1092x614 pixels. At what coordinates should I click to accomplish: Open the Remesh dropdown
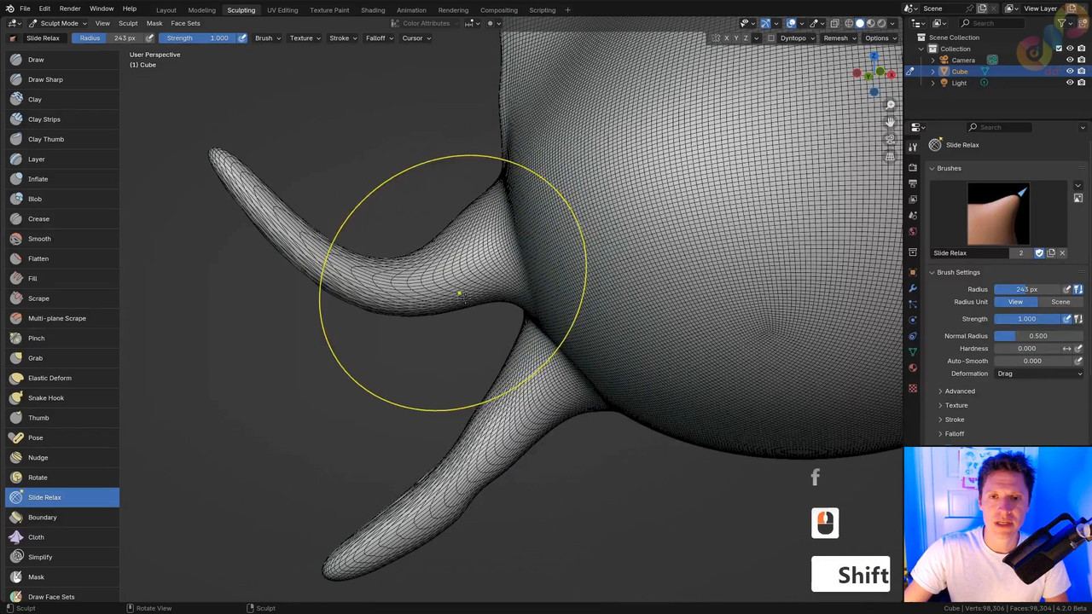click(x=839, y=38)
